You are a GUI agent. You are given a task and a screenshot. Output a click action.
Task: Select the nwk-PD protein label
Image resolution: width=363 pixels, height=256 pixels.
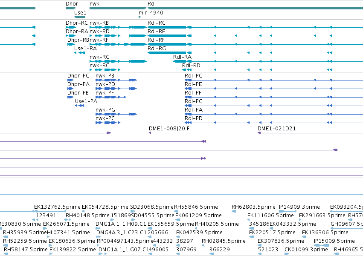105,84
